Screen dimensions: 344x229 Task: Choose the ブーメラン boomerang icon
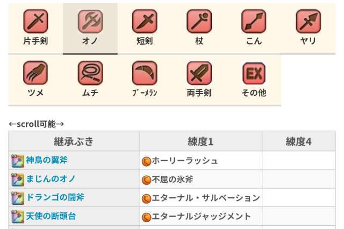tap(145, 73)
